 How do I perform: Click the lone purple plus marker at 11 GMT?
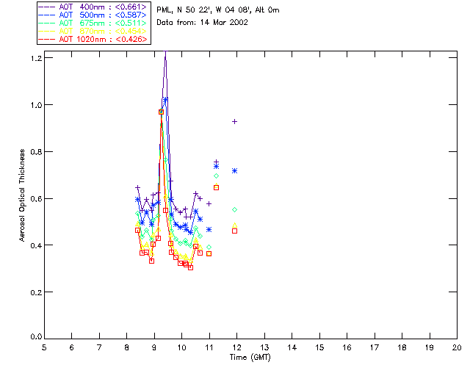click(209, 204)
